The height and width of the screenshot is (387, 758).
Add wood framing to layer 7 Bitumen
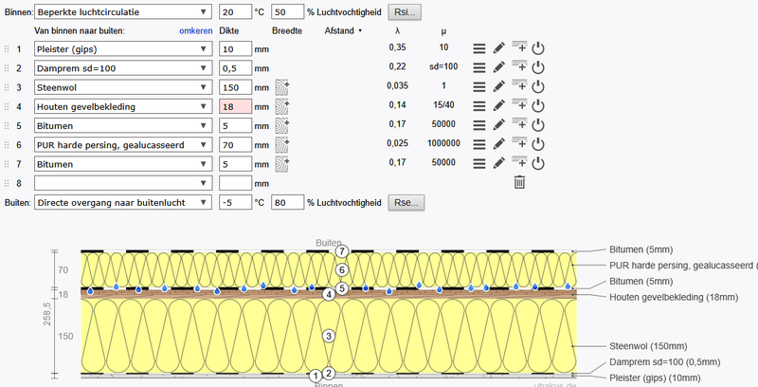click(281, 164)
